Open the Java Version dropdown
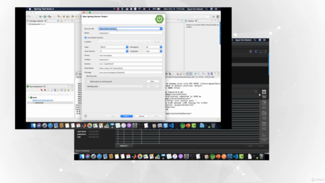 [x=114, y=51]
